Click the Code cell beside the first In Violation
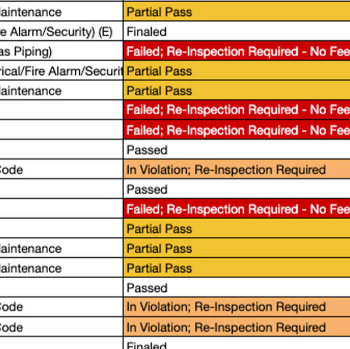This screenshot has height=349, width=350. (x=61, y=169)
